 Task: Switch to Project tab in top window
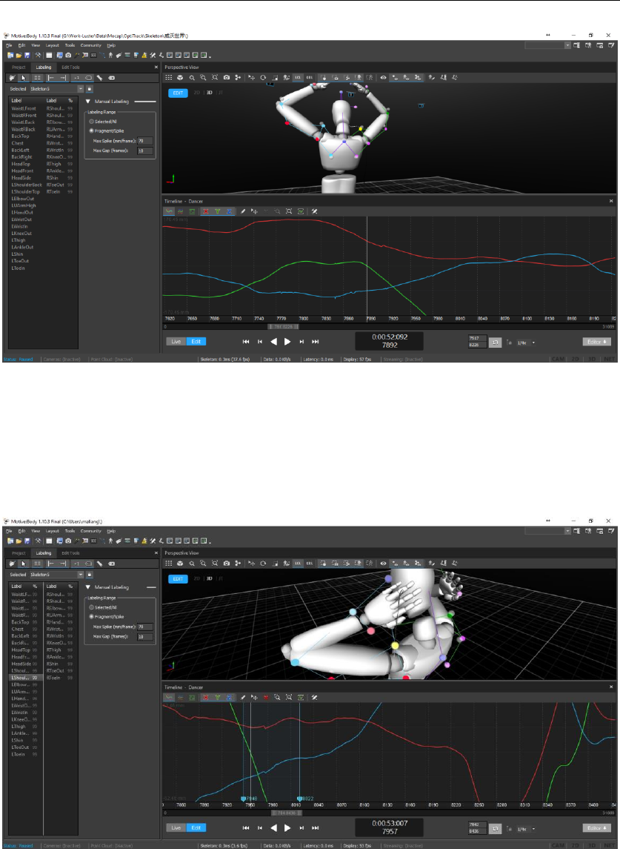pyautogui.click(x=19, y=67)
